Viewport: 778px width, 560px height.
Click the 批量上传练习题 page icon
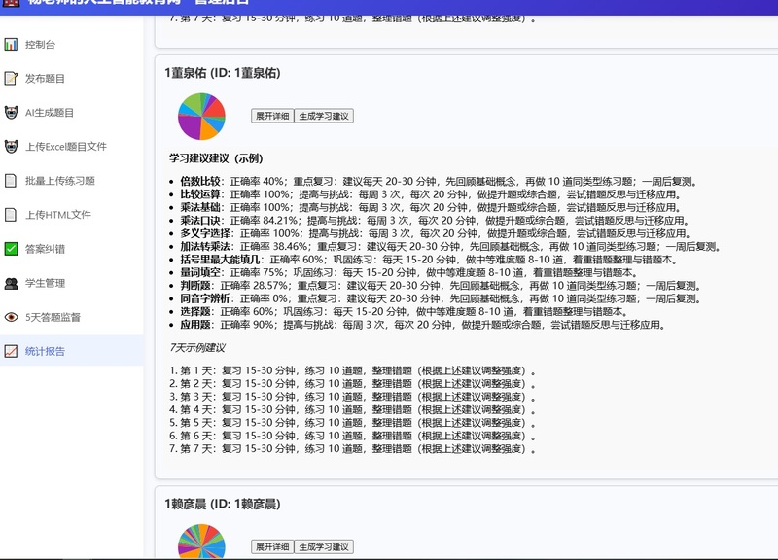[11, 181]
